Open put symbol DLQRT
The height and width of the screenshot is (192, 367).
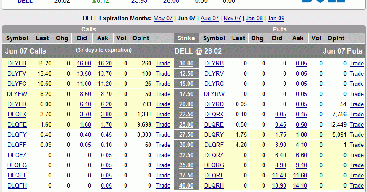pos(214,176)
